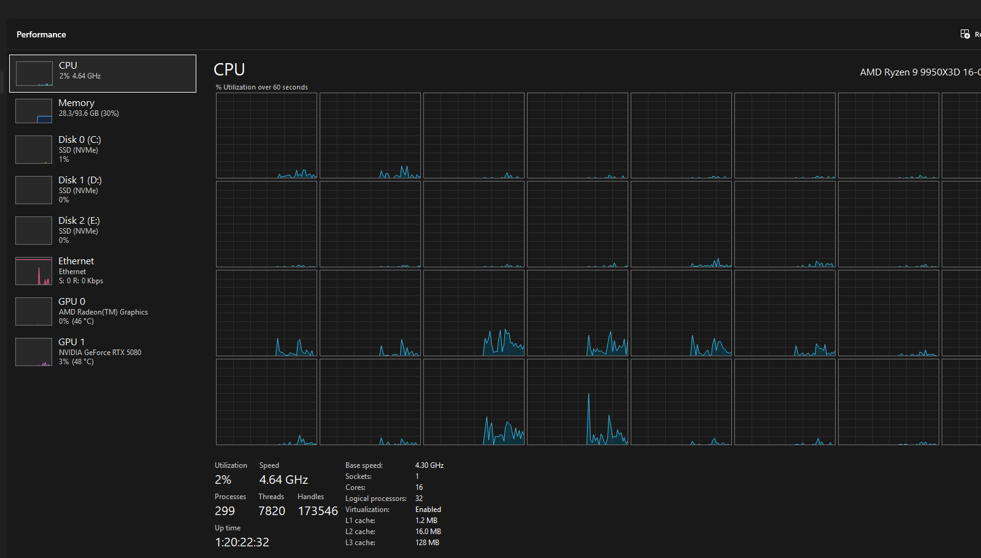The width and height of the screenshot is (981, 558).
Task: Click the Up time value 1:20:22:32
Action: tap(242, 542)
